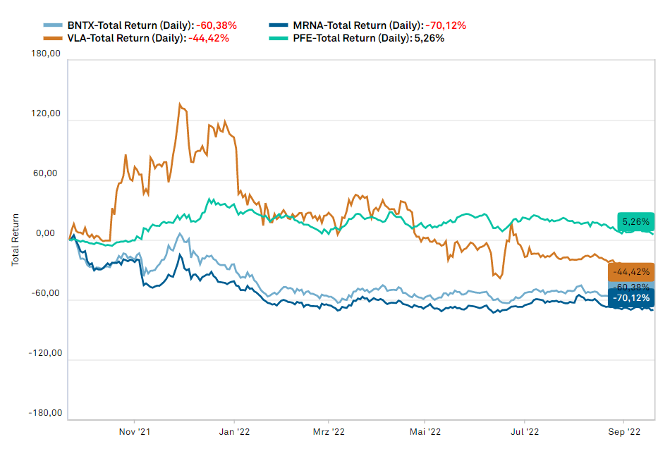Click the Mrz '22 axis tick label

[329, 432]
